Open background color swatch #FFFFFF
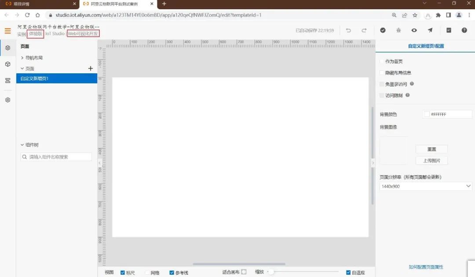 pos(427,114)
